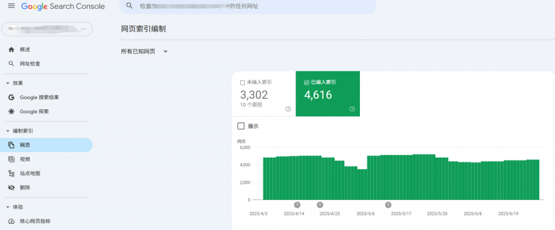Uncheck the 已编入索引 checkbox

[307, 83]
